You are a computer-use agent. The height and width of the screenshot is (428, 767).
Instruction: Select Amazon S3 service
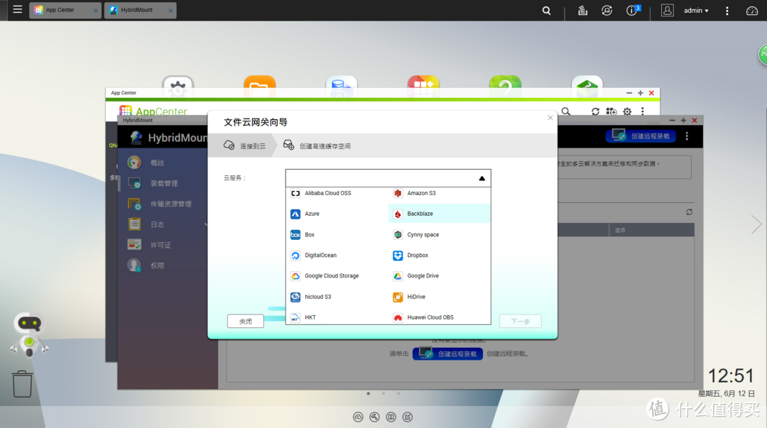tap(440, 193)
